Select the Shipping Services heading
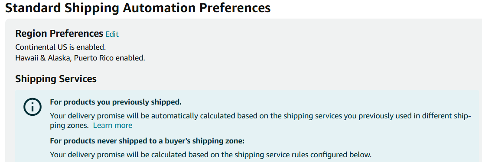 (x=56, y=79)
